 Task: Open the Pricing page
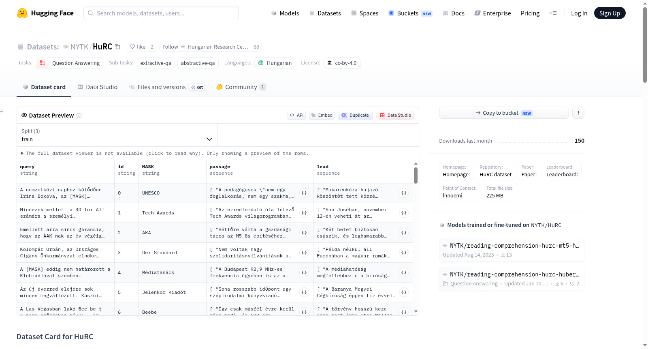[530, 13]
